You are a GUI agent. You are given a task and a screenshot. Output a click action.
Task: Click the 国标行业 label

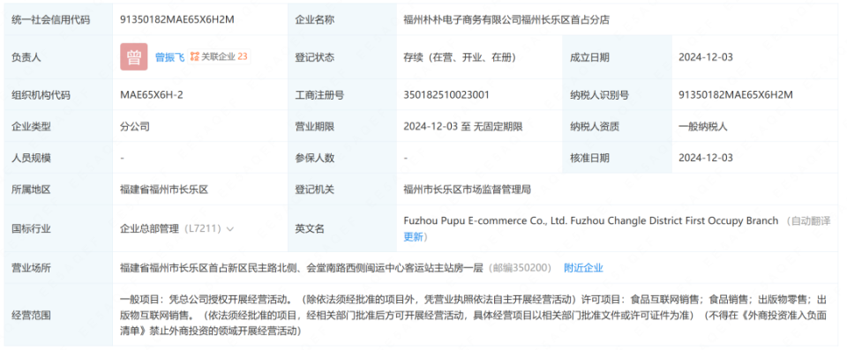click(32, 229)
